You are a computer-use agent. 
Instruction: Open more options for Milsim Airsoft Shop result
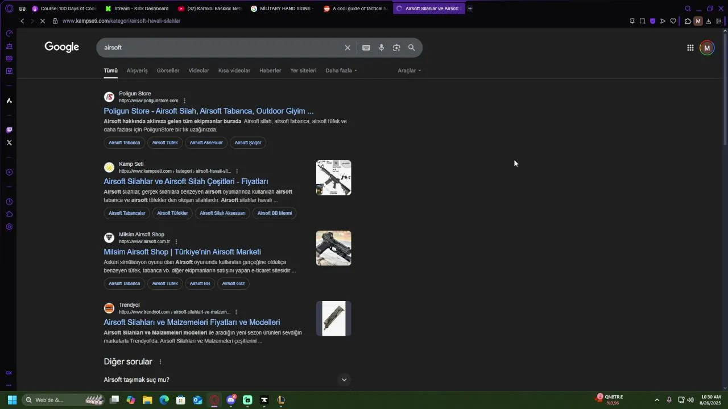point(176,241)
